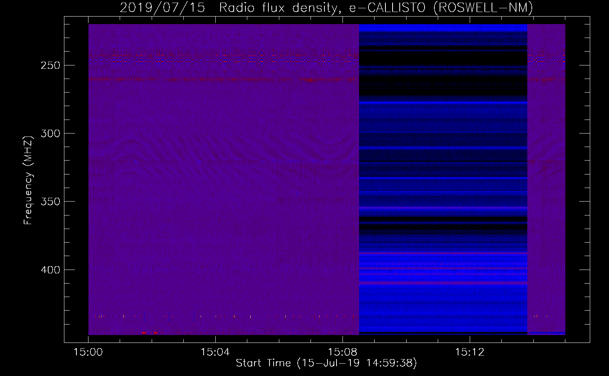Click the purple spectrogram region before 15:08
The width and height of the screenshot is (609, 376).
224,179
